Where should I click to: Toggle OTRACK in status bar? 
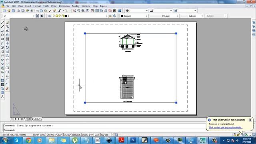click(76, 135)
